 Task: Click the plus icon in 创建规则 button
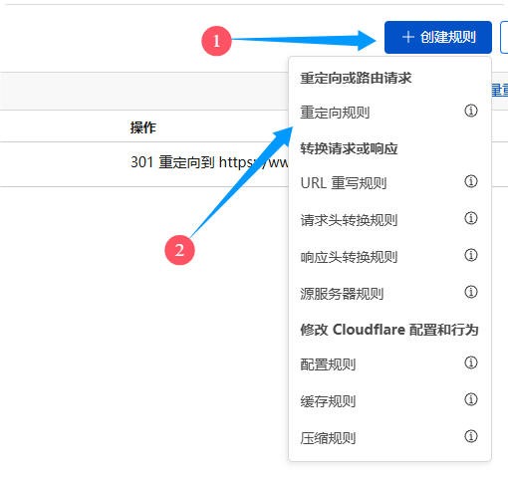coord(408,37)
